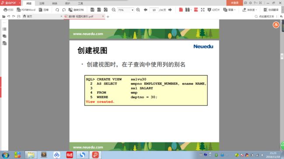Open the page thumbnails sidebar panel
This screenshot has height=159, width=284.
point(4,43)
